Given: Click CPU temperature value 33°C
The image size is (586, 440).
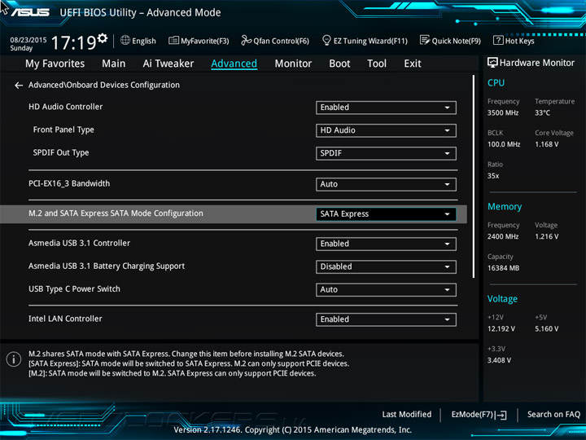Looking at the screenshot, I should click(x=542, y=112).
